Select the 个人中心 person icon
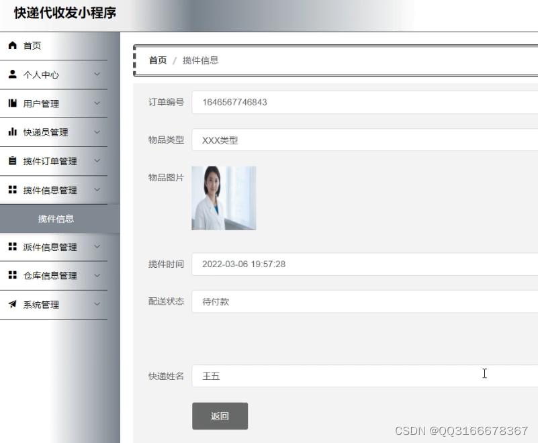 [x=11, y=75]
